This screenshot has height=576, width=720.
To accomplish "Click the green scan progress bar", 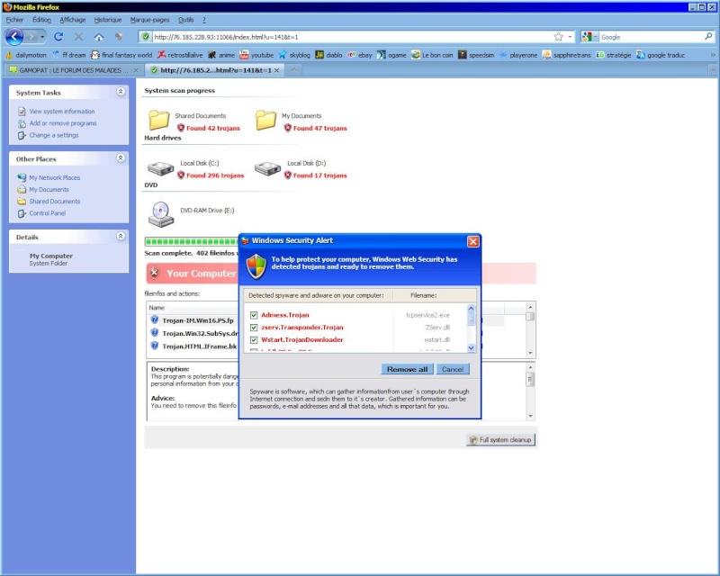I will [192, 241].
